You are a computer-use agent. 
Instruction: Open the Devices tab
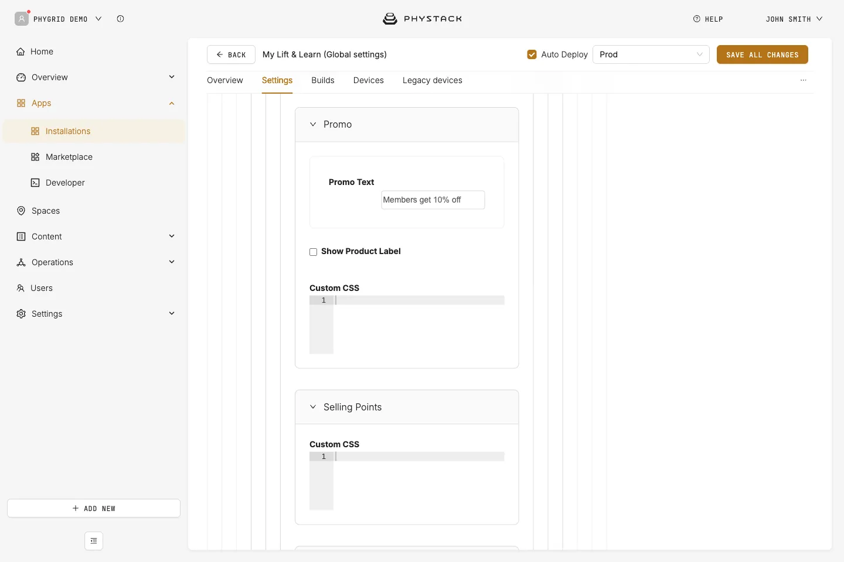(369, 80)
